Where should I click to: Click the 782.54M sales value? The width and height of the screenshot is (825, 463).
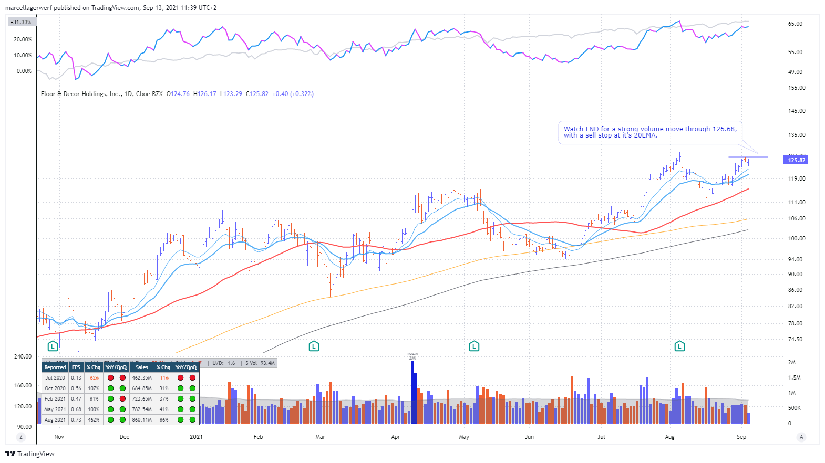[142, 409]
